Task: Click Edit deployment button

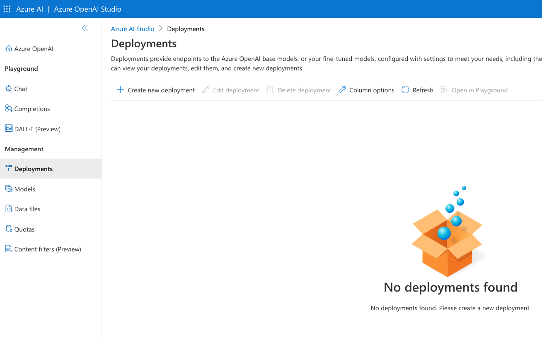Action: [231, 90]
